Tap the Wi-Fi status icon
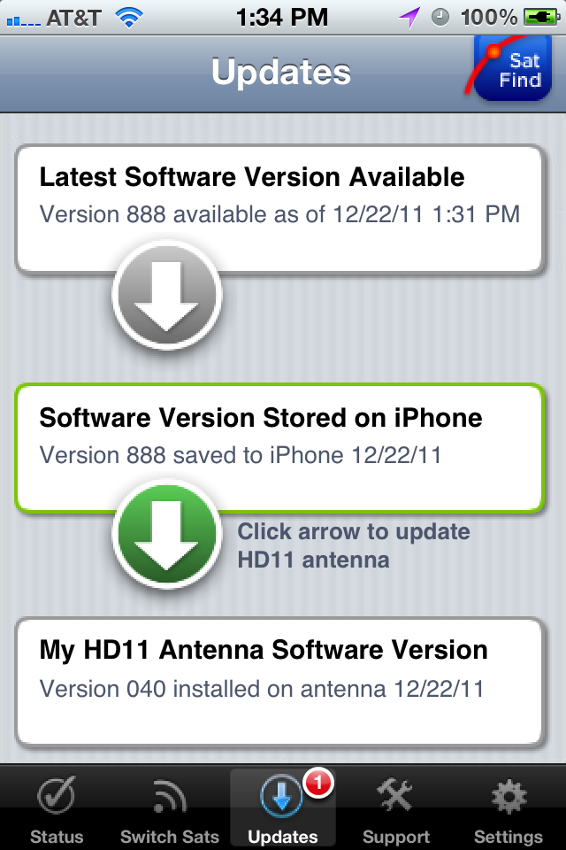The width and height of the screenshot is (566, 850). tap(129, 18)
